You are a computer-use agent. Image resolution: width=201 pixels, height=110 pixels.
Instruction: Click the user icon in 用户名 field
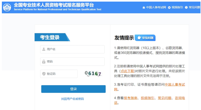click(x=44, y=49)
